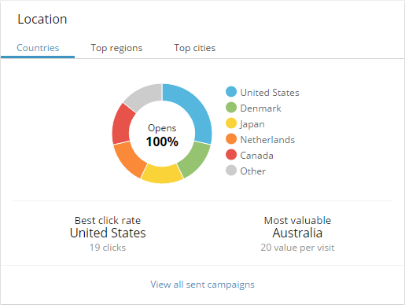Open the Top regions tab
Viewport: 405px width, 305px height.
click(116, 48)
